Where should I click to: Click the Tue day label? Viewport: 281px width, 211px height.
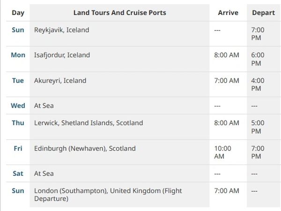(x=18, y=81)
